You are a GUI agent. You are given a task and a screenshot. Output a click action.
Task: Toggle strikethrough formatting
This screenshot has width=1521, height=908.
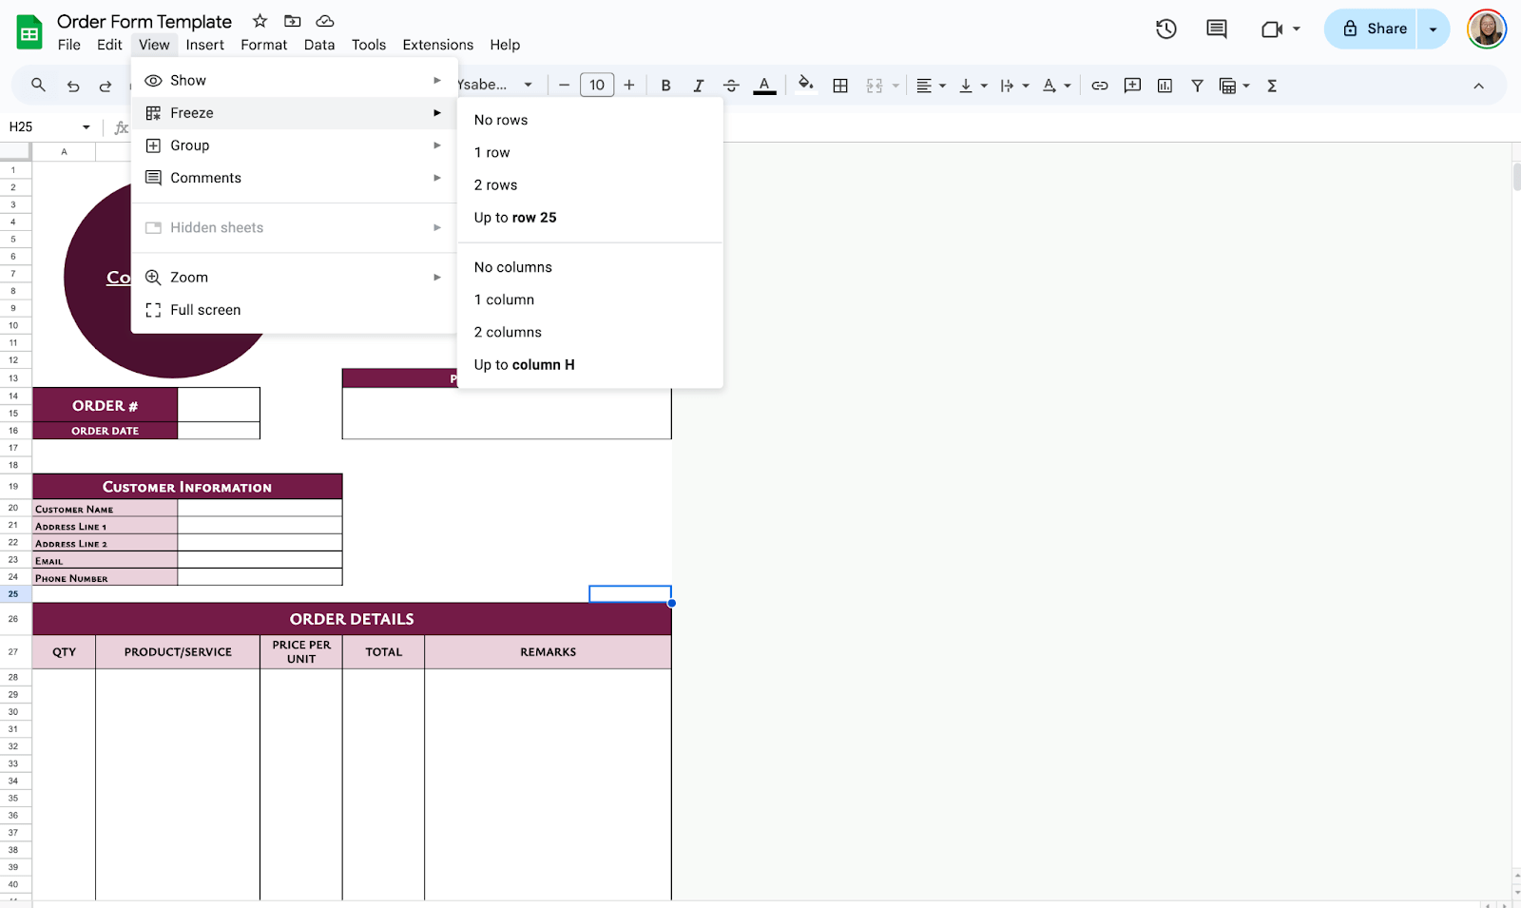tap(731, 86)
